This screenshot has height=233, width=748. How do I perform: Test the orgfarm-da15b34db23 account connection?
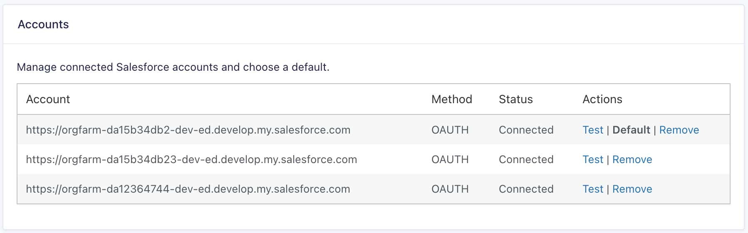tap(592, 160)
